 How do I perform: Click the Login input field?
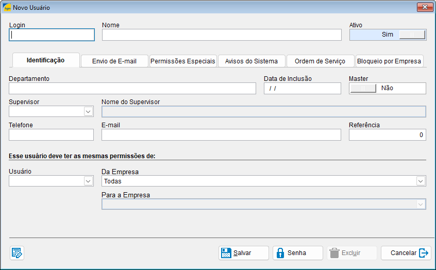[x=52, y=35]
